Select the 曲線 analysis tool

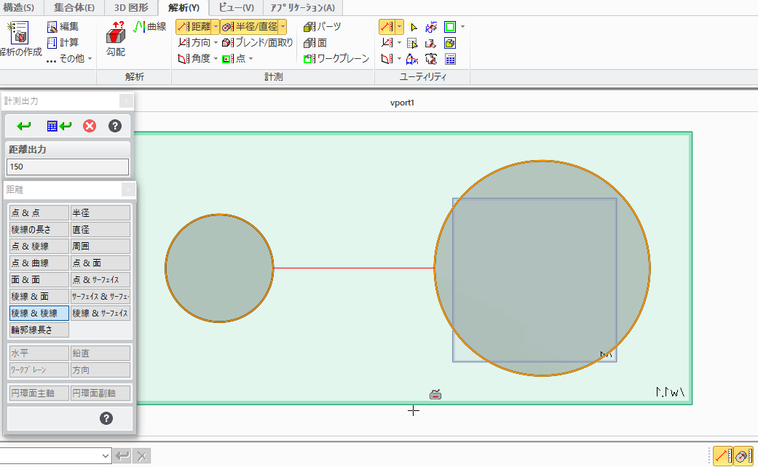click(152, 25)
